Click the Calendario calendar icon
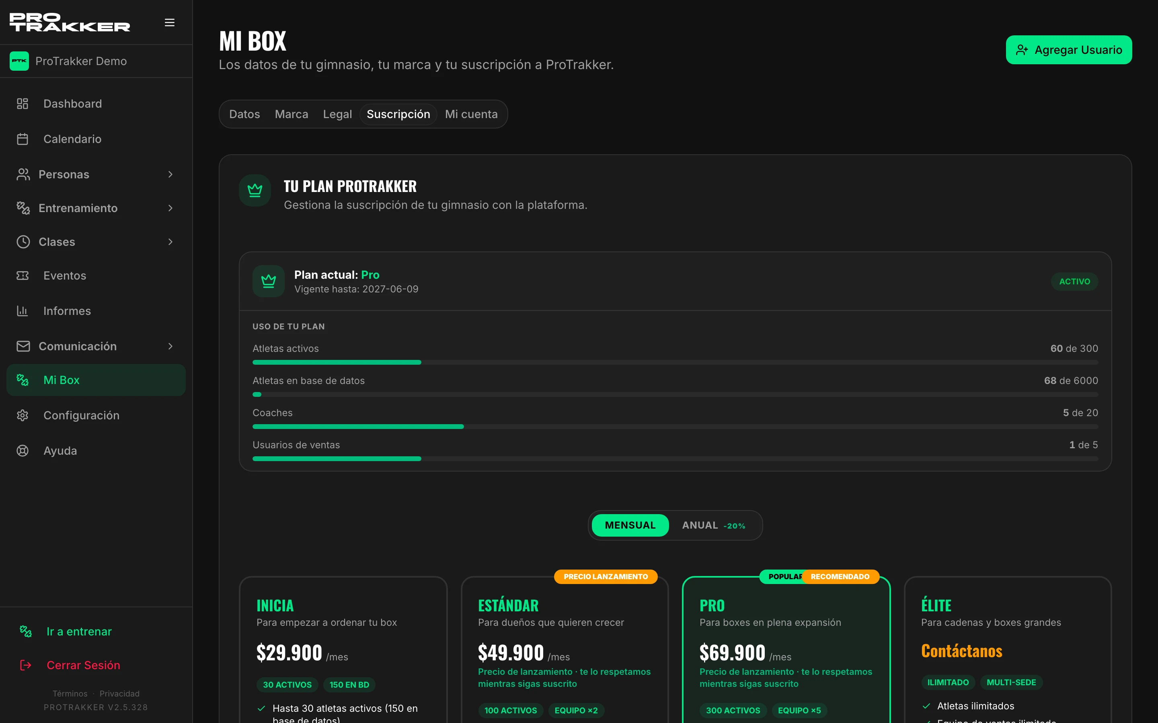Image resolution: width=1158 pixels, height=723 pixels. [23, 139]
